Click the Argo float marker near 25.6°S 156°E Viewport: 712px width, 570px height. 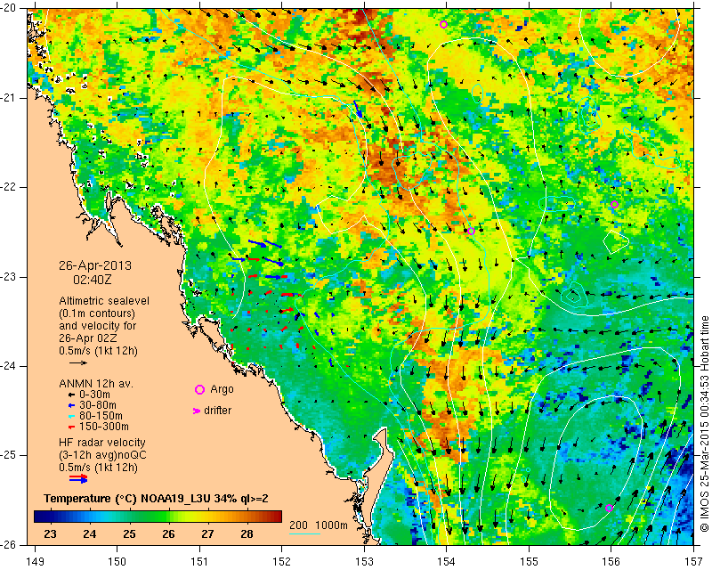(x=610, y=509)
